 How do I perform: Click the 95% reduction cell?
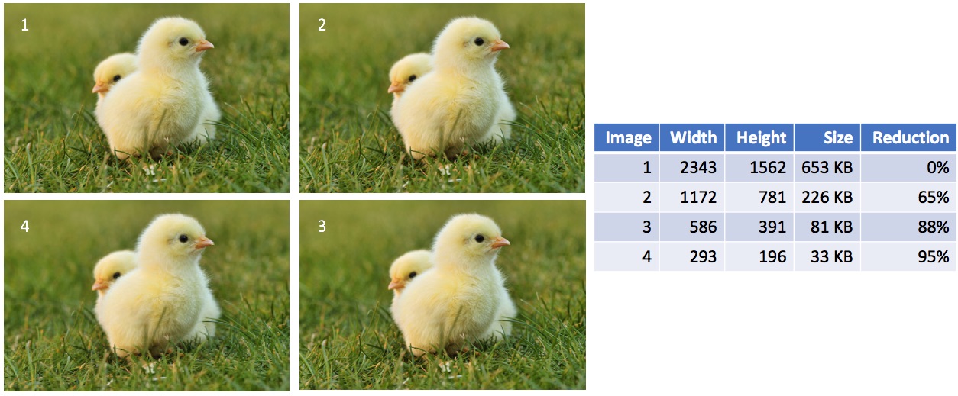pos(908,256)
